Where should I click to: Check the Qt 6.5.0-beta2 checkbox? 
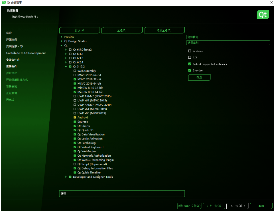[x=70, y=50]
